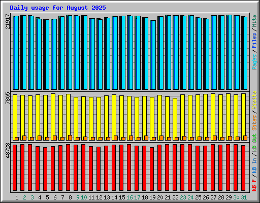Click day 8 on the x-axis
Viewport: 260px width, 203px height.
pyautogui.click(x=70, y=197)
